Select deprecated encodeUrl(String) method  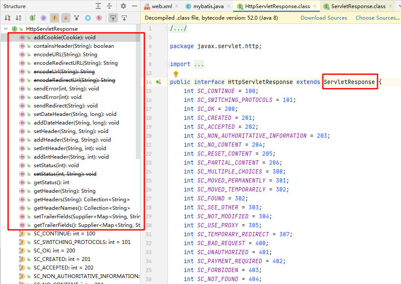pos(64,72)
